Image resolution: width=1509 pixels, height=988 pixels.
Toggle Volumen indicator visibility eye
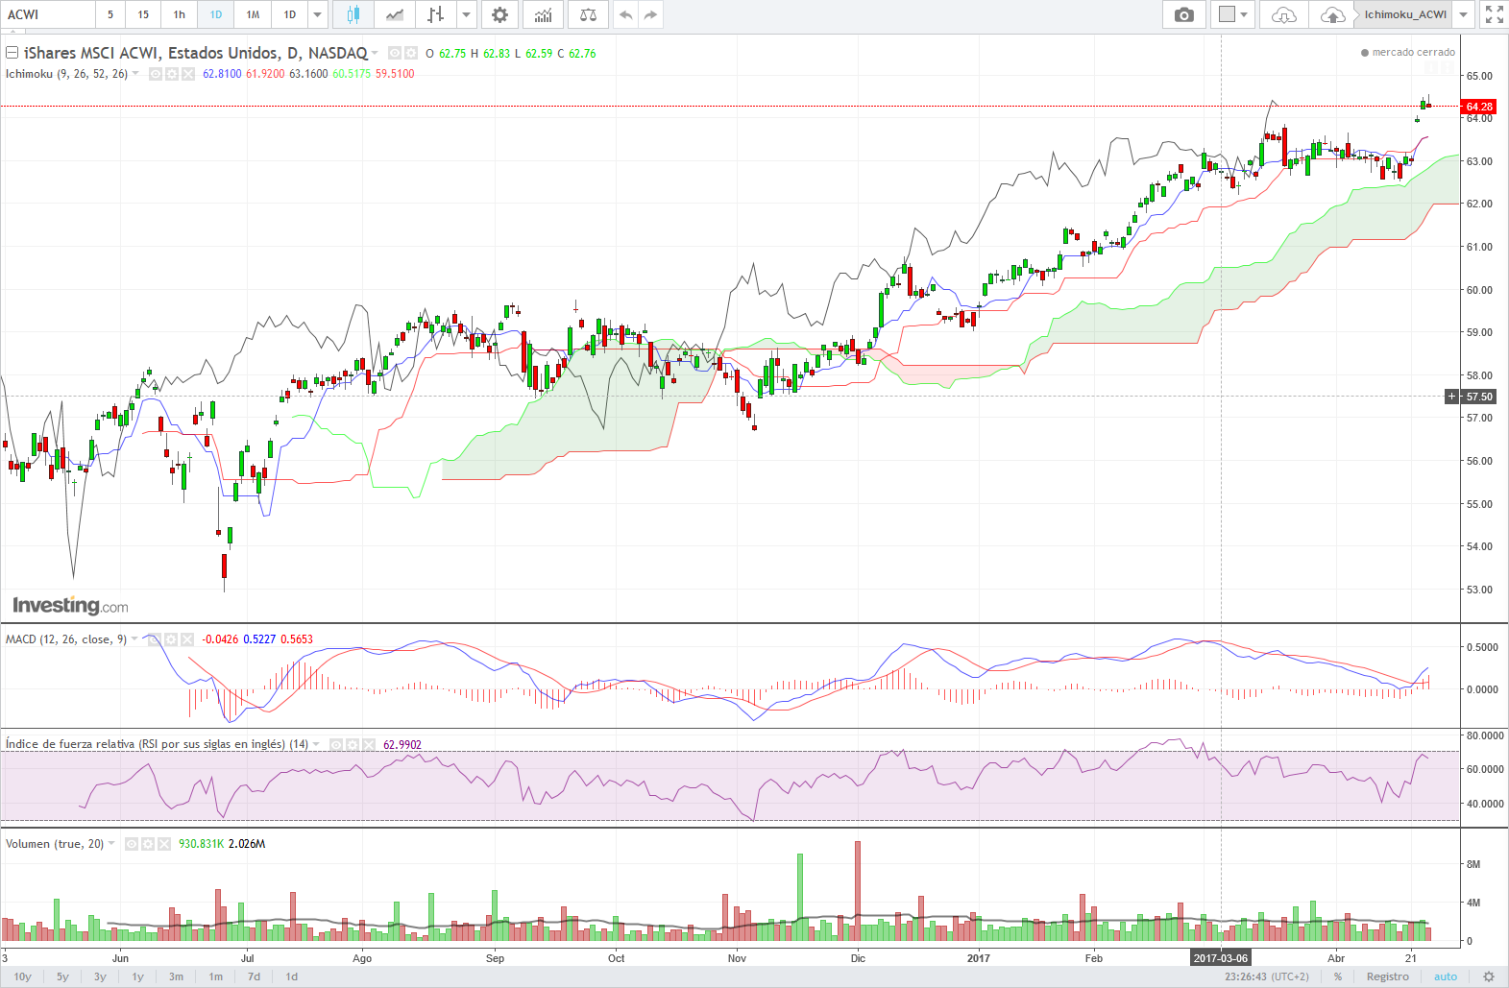(x=133, y=844)
